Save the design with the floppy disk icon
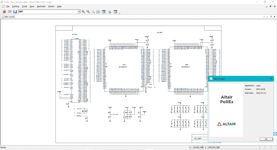The height and width of the screenshot is (150, 277). pyautogui.click(x=15, y=12)
